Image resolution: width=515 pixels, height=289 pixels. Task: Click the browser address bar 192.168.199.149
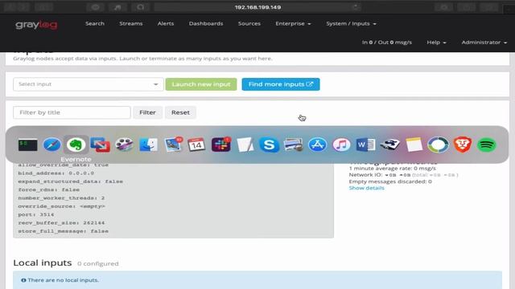pos(257,7)
